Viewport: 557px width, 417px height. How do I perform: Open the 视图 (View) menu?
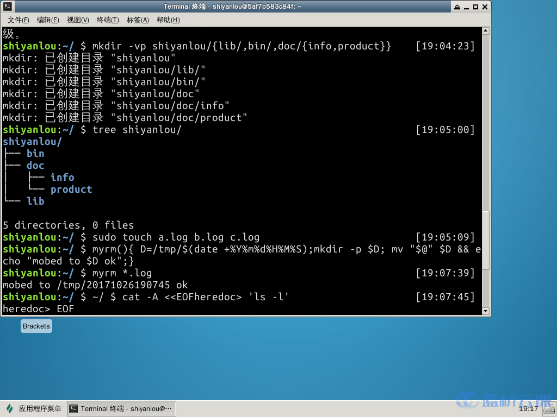pyautogui.click(x=77, y=20)
